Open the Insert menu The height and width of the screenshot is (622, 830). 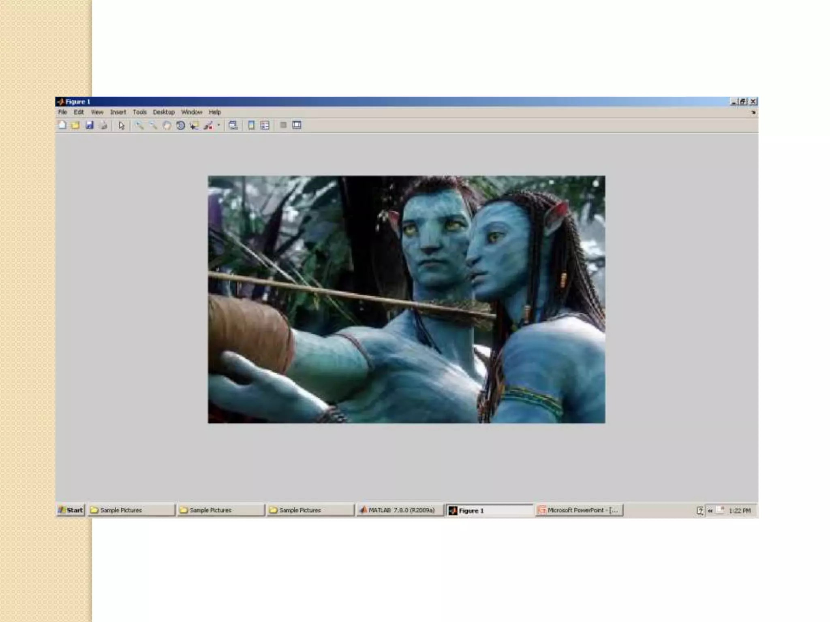point(118,112)
